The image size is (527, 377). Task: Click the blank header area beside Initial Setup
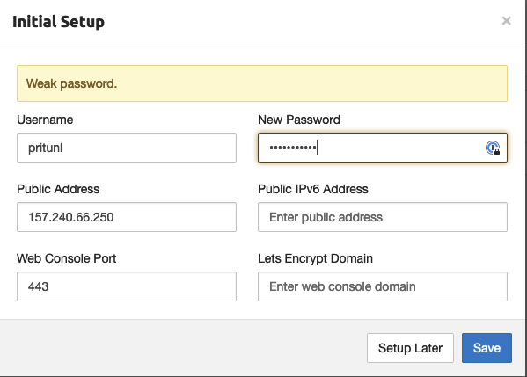point(303,22)
